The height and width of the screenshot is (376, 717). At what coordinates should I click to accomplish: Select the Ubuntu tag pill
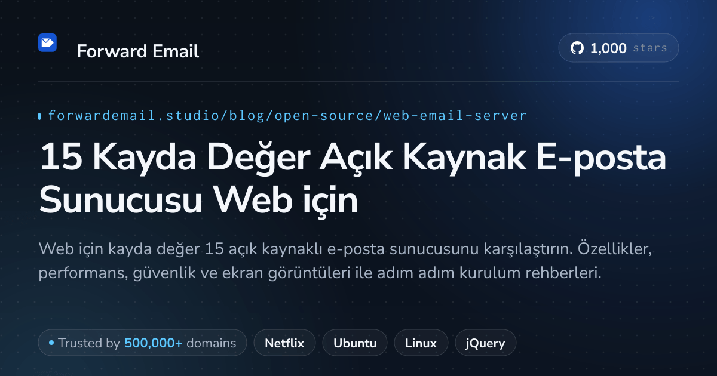(355, 343)
